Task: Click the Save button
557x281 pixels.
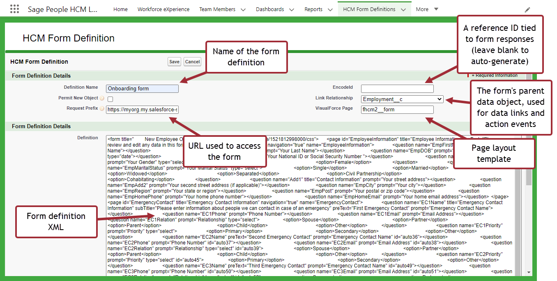Action: 174,62
